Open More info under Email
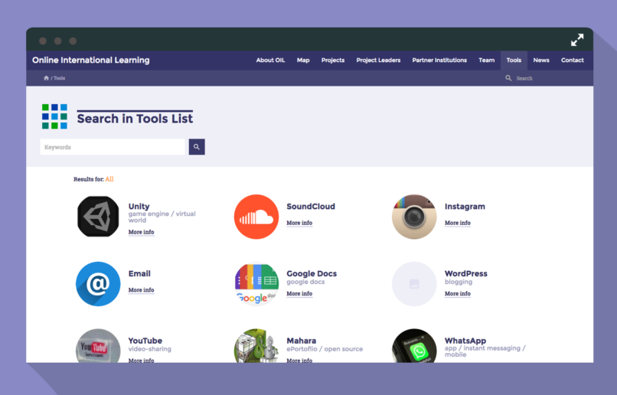This screenshot has height=395, width=617. (141, 290)
